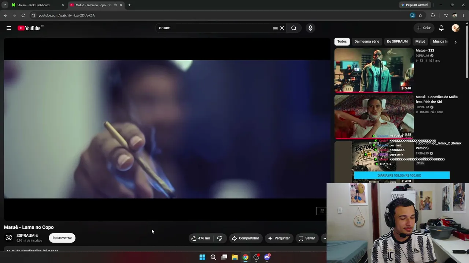Open a new browser tab

click(x=129, y=5)
